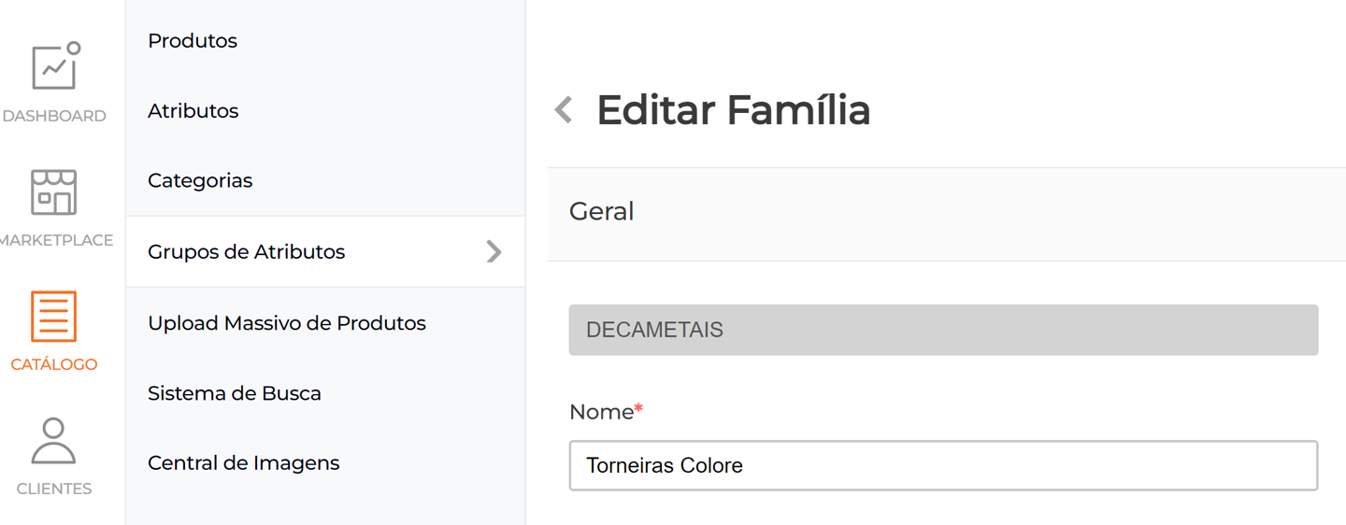The width and height of the screenshot is (1346, 525).
Task: Select the Geral section header
Action: (x=602, y=212)
